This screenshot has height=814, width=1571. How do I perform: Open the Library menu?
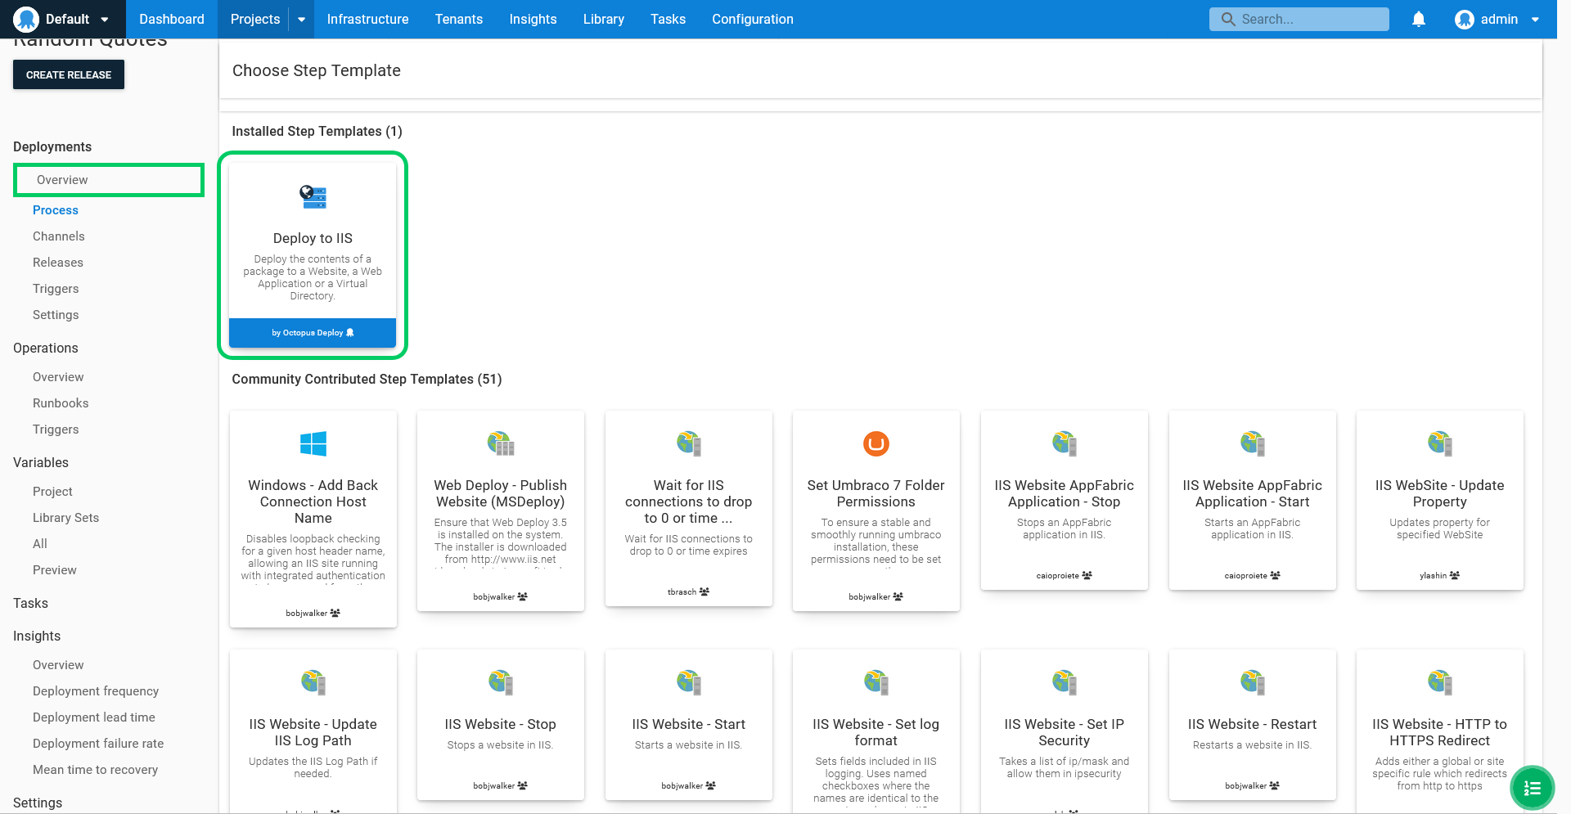click(604, 19)
